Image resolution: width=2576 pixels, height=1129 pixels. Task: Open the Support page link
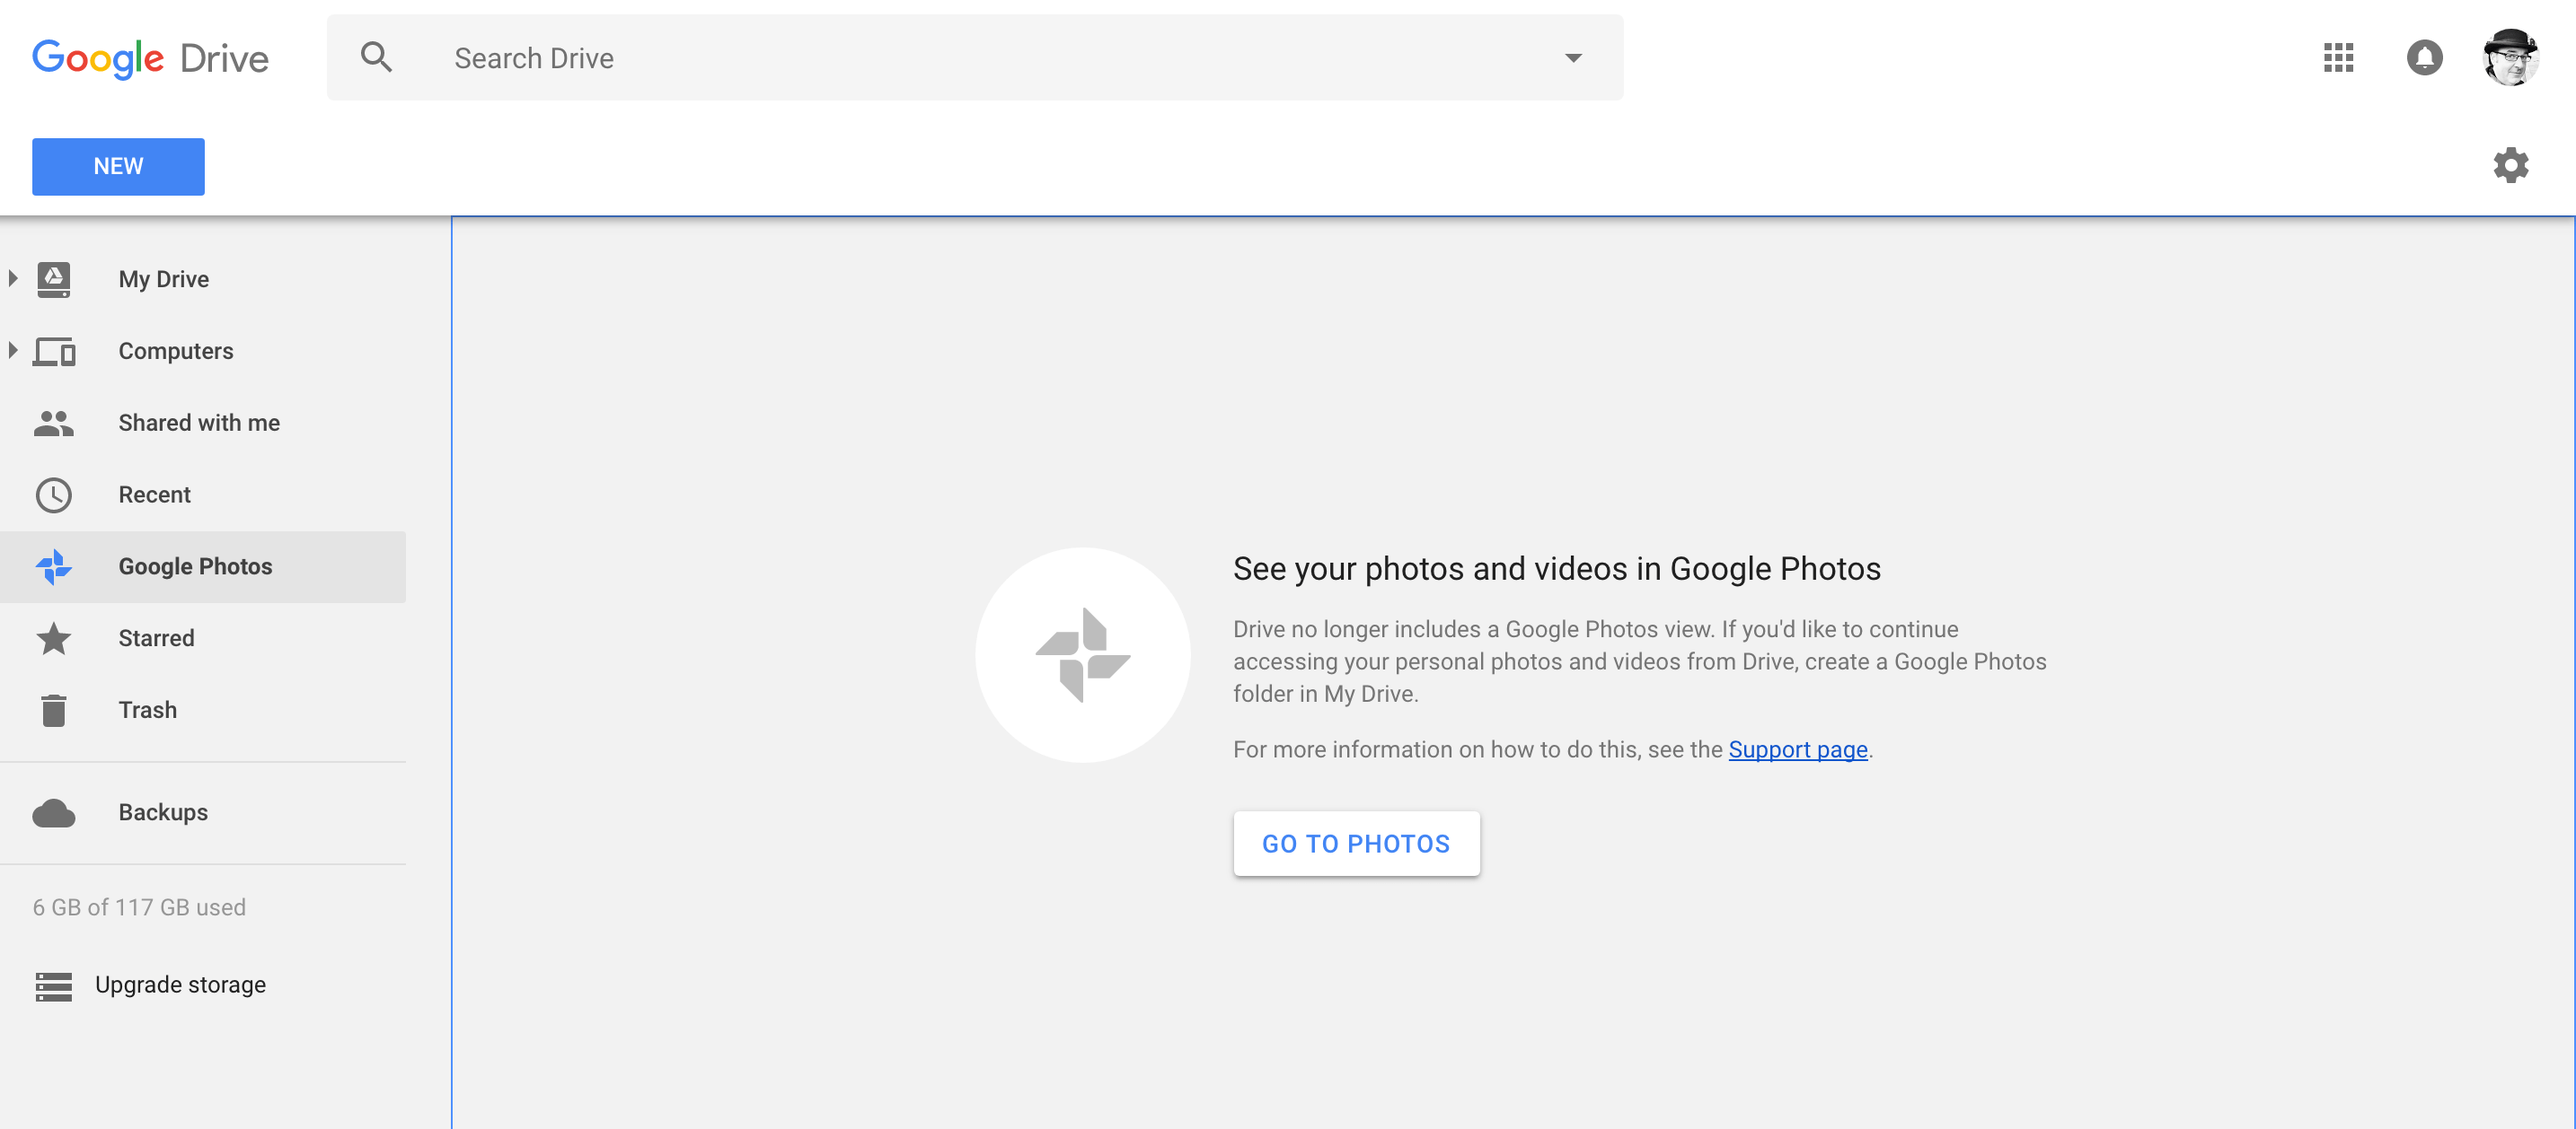click(1797, 749)
